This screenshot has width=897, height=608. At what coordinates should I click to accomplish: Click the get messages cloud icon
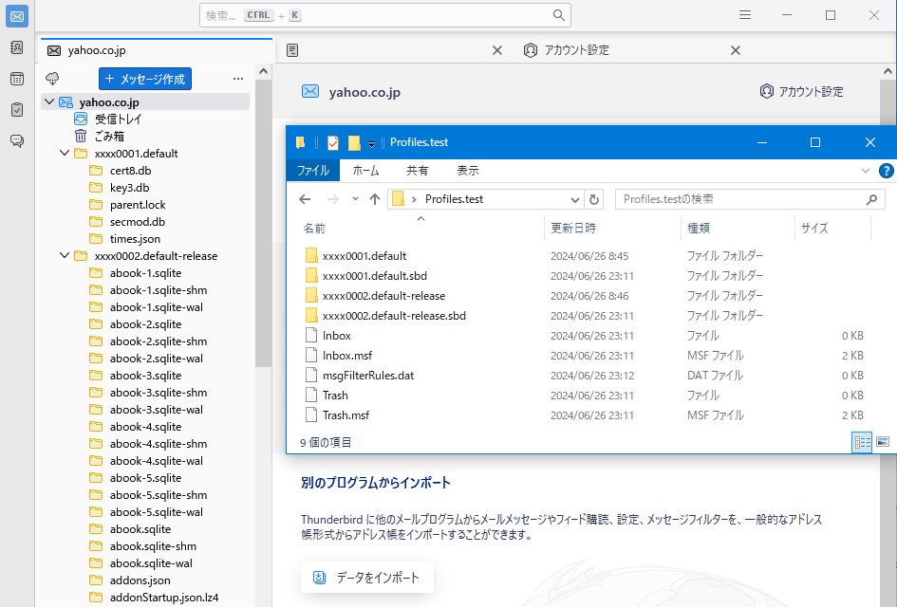pyautogui.click(x=53, y=79)
